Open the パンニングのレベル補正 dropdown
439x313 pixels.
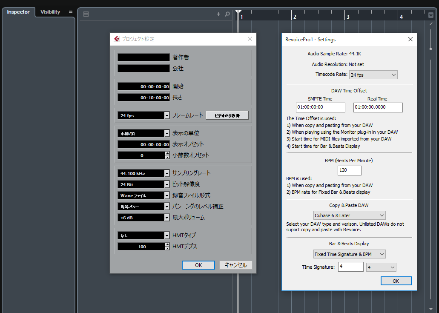click(143, 207)
